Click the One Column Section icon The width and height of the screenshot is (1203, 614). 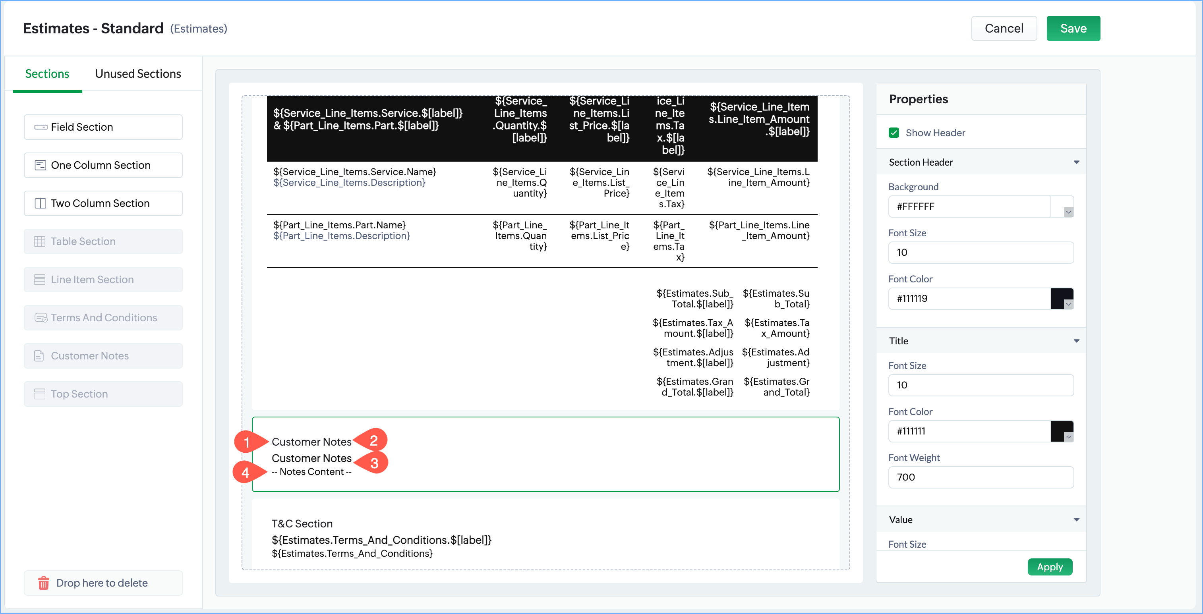coord(41,165)
